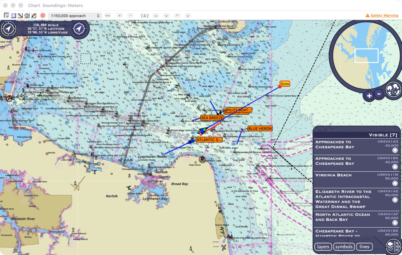Click the blue ATLANTIC S vessel symbol

191,142
